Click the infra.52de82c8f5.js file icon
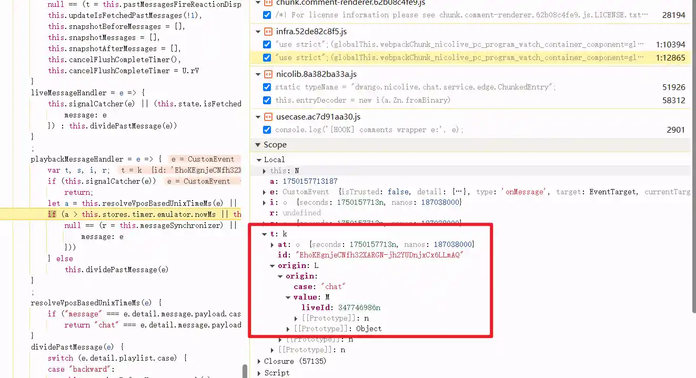This screenshot has height=378, width=696. coord(268,32)
